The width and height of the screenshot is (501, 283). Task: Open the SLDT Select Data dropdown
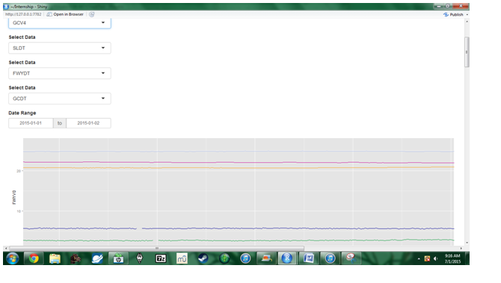[x=60, y=48]
